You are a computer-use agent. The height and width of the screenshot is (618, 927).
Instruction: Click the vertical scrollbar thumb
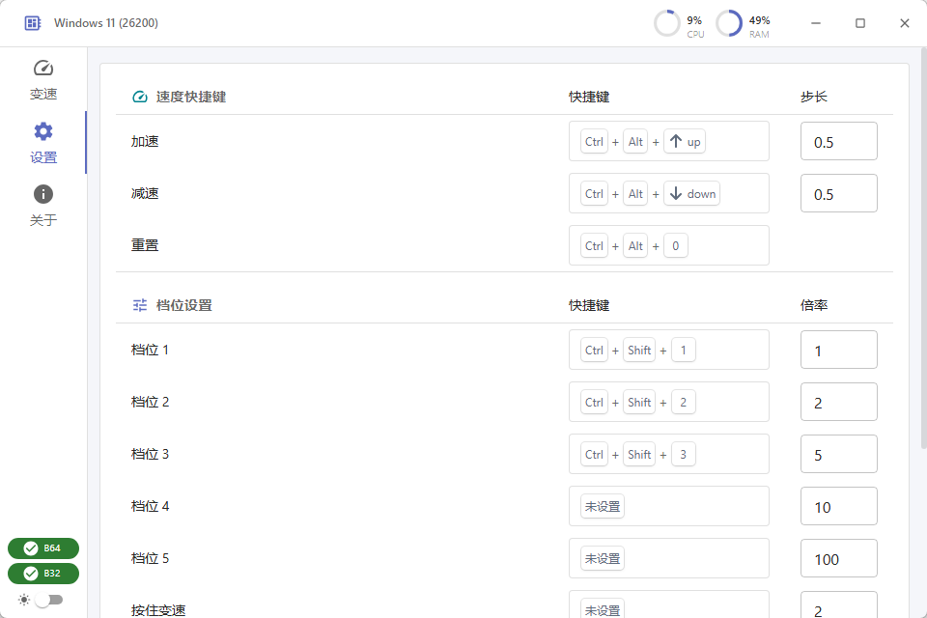click(923, 248)
